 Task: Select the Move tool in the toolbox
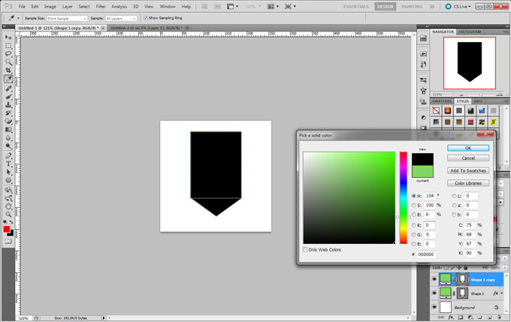[x=8, y=38]
